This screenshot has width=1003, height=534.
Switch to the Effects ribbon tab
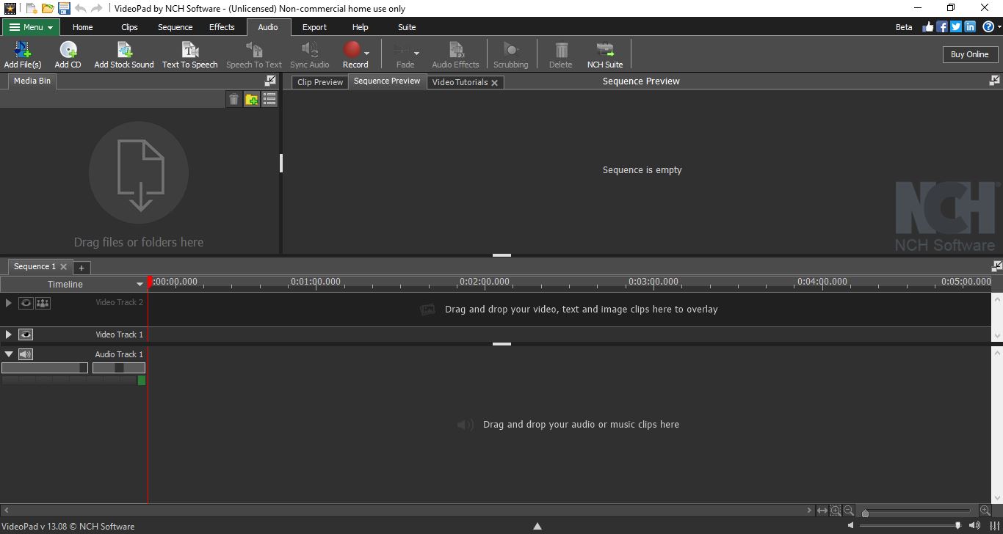(222, 27)
